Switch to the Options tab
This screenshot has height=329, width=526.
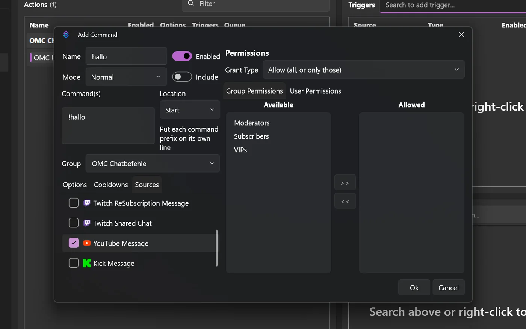(75, 185)
